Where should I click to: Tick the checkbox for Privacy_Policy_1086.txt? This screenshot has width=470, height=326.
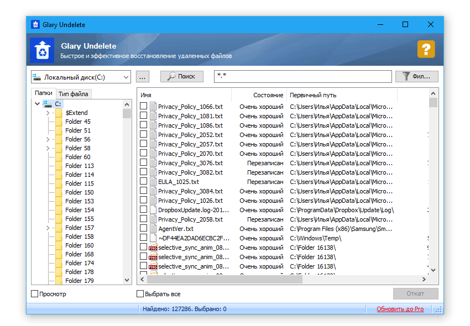click(x=144, y=125)
